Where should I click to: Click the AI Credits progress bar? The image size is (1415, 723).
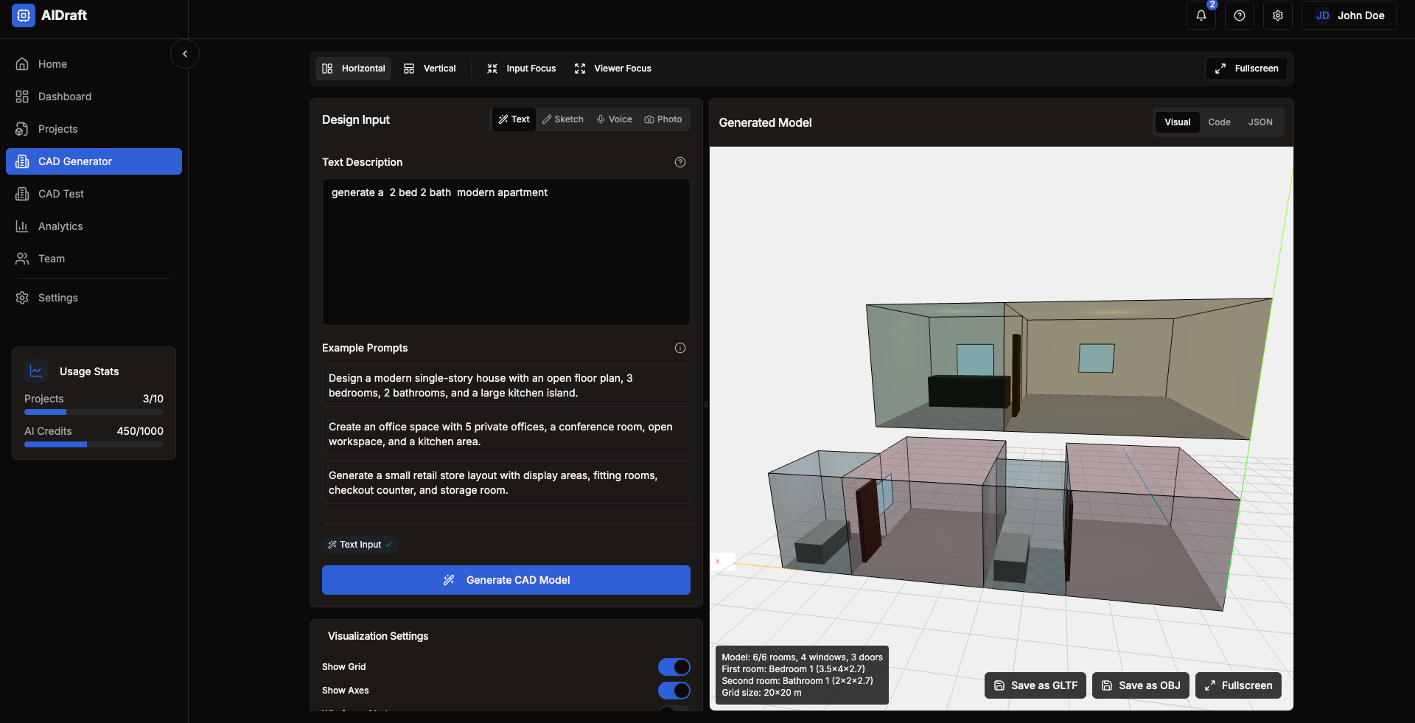click(x=94, y=444)
